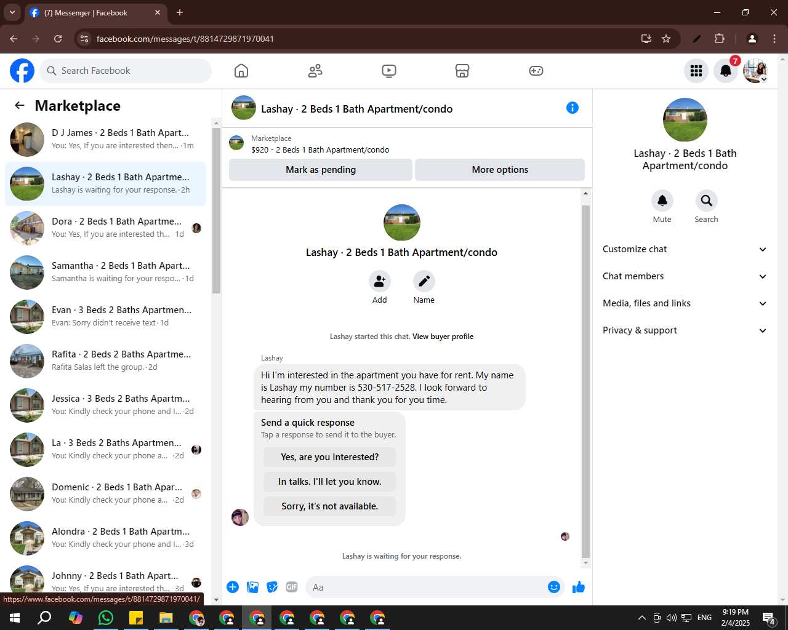Open the account profile picture menu
This screenshot has height=630, width=788.
coord(755,71)
